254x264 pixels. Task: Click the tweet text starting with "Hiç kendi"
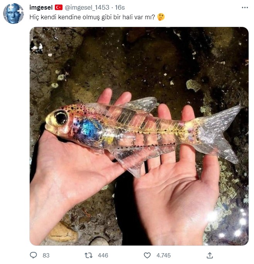tap(93, 17)
